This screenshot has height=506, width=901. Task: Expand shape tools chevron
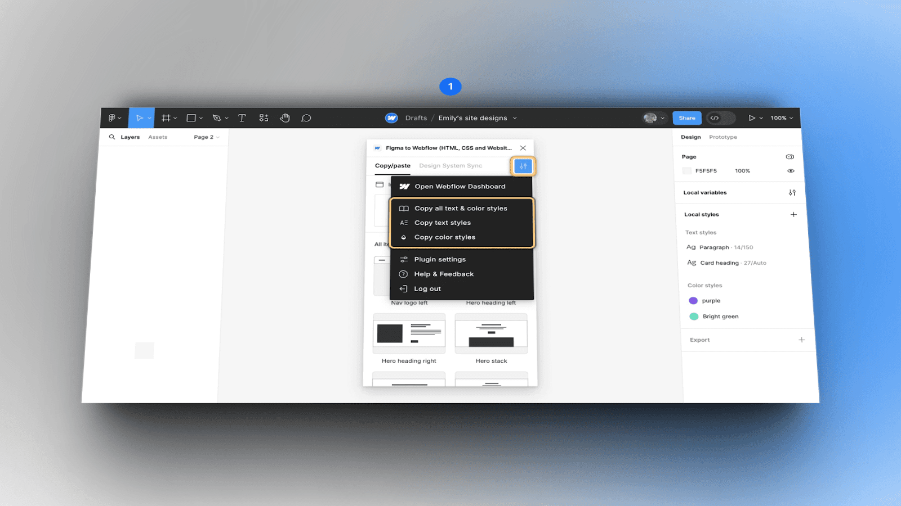click(x=201, y=118)
